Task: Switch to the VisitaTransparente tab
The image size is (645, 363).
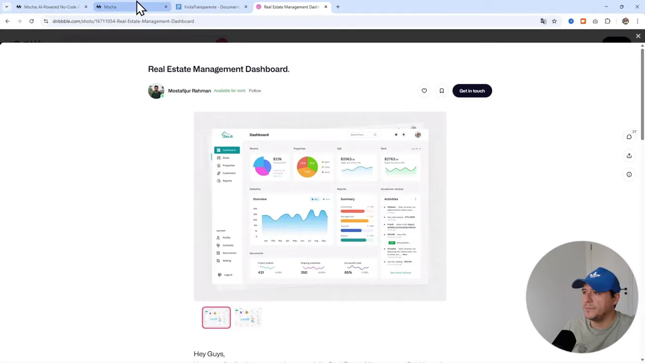Action: 211,7
